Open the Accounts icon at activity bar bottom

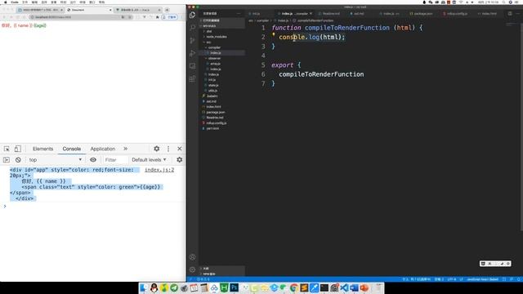tap(193, 257)
